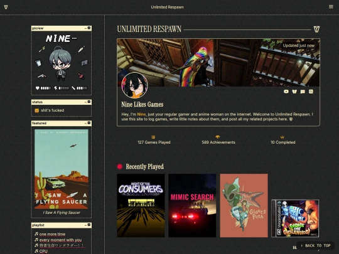The width and height of the screenshot is (339, 254).
Task: Click the 'Updated just now' badge
Action: coord(299,46)
